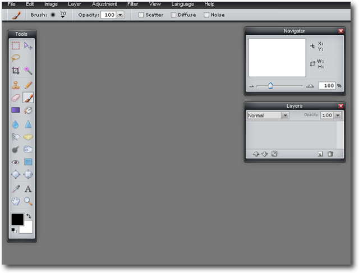This screenshot has width=359, height=273.
Task: Click the Navigator zoom percentage field
Action: [x=327, y=86]
